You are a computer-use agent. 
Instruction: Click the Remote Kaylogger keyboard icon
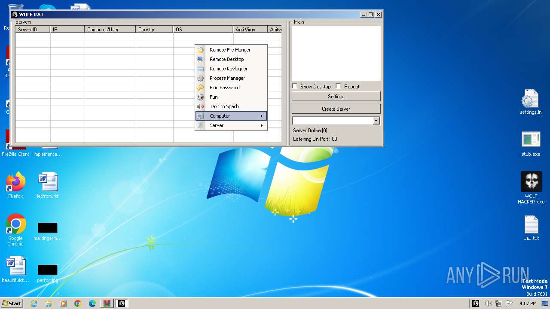tap(200, 69)
